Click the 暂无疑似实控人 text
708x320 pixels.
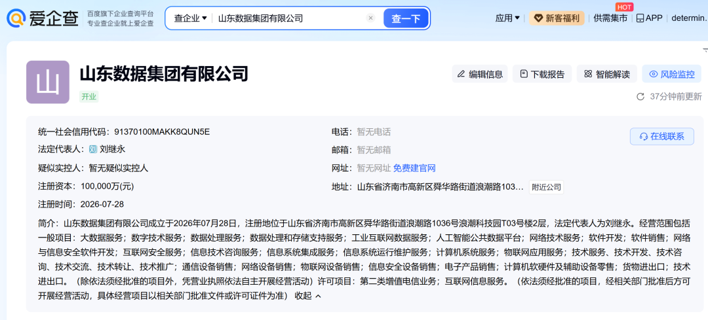tap(118, 168)
